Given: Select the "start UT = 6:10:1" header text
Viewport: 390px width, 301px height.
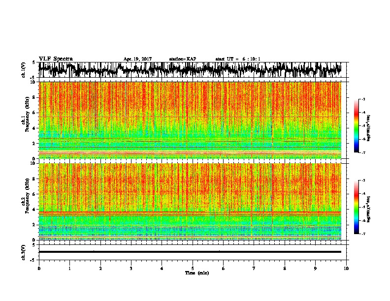Looking at the screenshot, I should [238, 59].
